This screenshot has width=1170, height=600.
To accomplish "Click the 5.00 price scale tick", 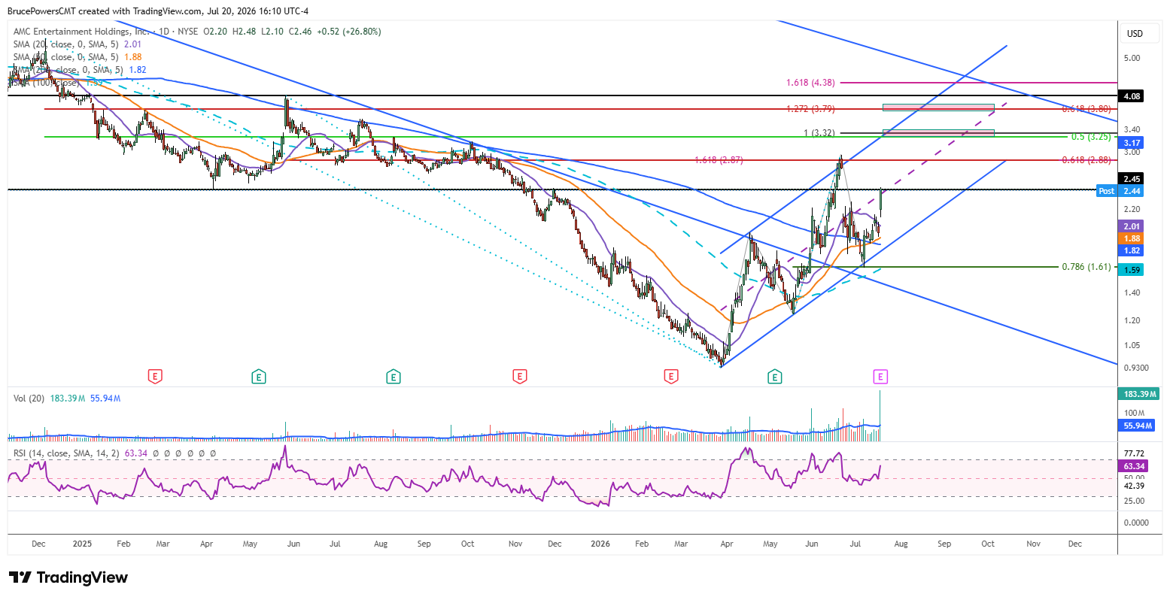I will click(1132, 58).
